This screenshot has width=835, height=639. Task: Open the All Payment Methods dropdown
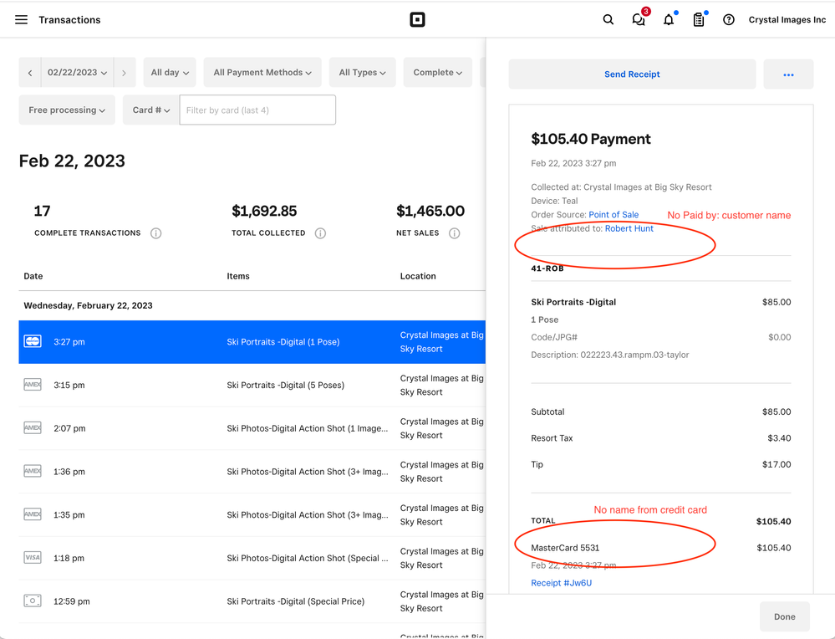pos(262,73)
